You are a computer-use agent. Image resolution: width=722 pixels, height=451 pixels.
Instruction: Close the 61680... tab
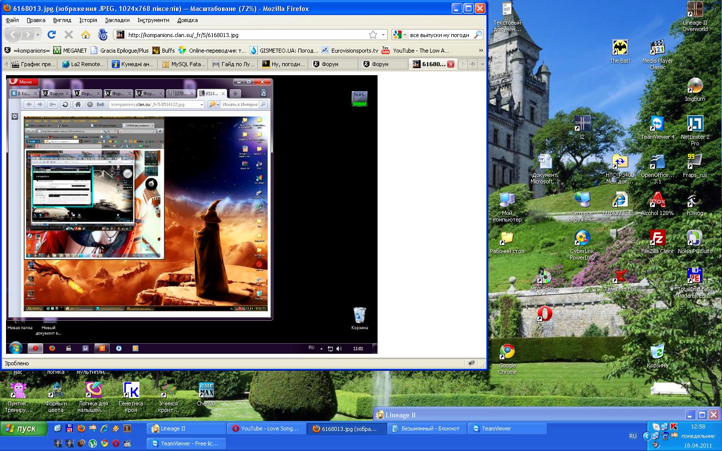(x=450, y=64)
